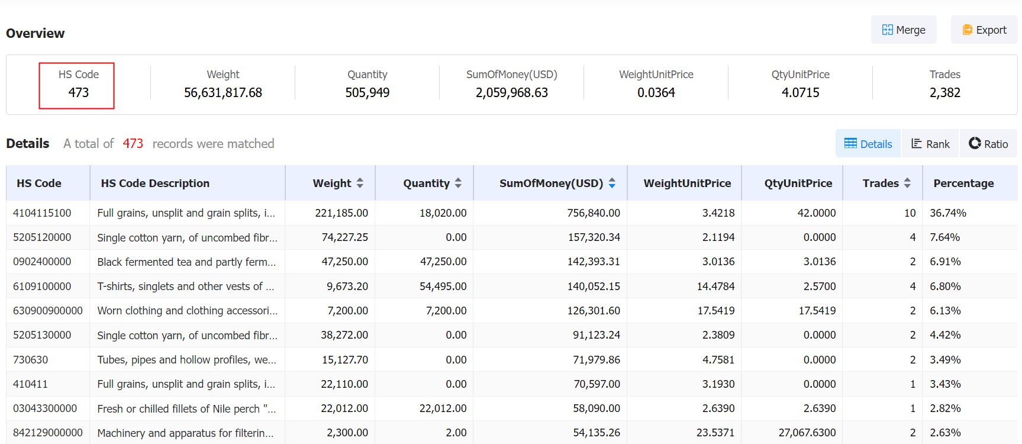Select HS code 6109100000
Viewport: 1022px width, 444px height.
click(42, 287)
